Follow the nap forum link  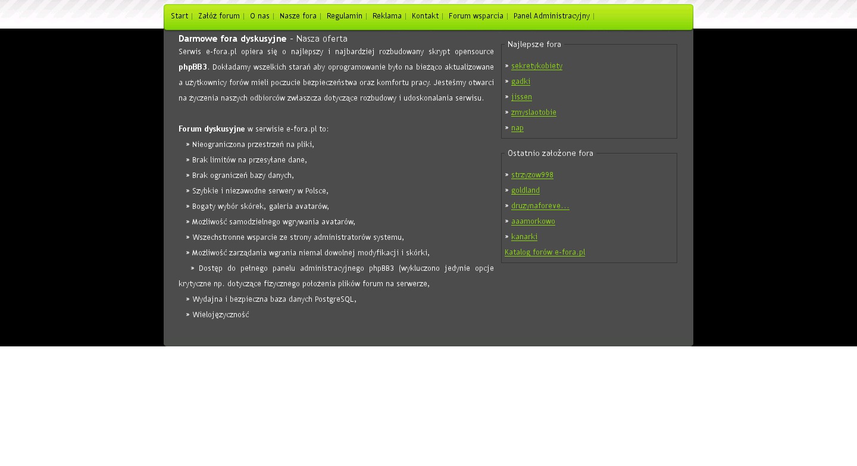point(517,128)
